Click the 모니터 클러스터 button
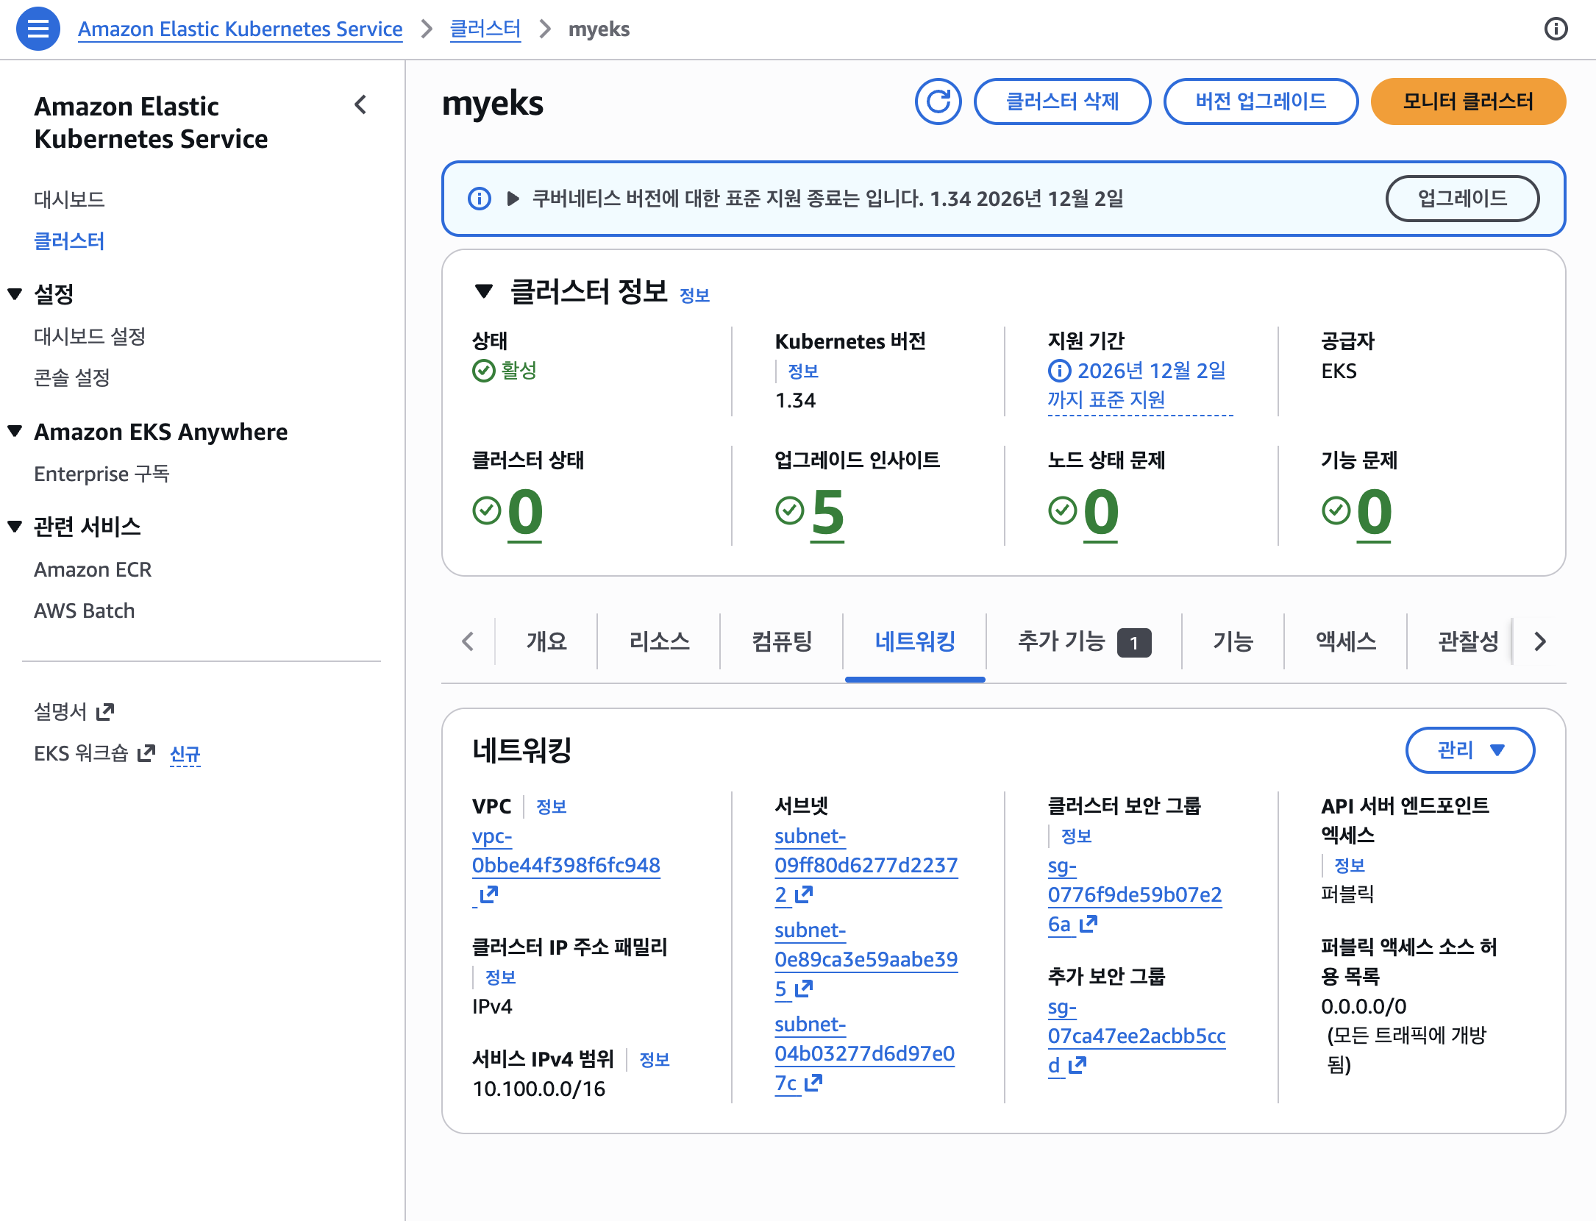This screenshot has width=1596, height=1221. (x=1468, y=102)
